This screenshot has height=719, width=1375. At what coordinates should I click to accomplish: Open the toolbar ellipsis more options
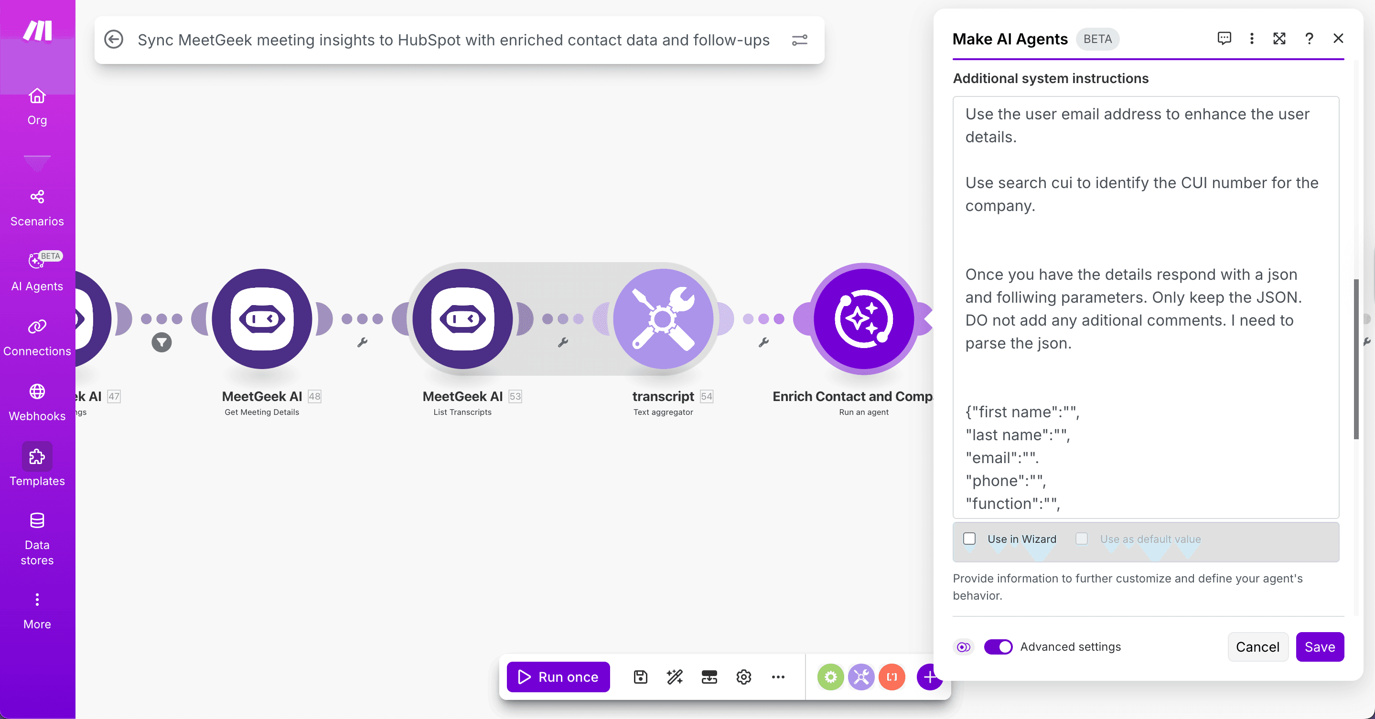778,677
